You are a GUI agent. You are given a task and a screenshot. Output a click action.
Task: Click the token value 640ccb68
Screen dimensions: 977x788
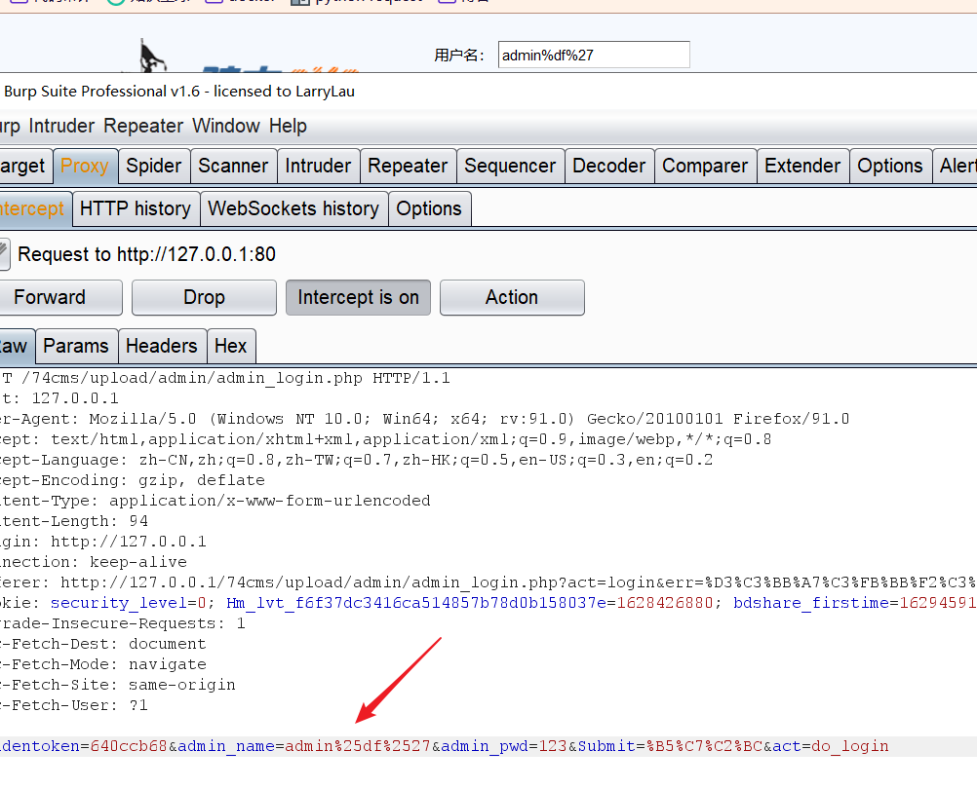(x=129, y=746)
